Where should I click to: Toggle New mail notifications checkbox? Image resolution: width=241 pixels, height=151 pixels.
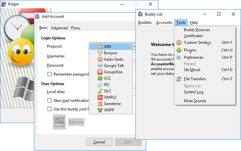coord(49,101)
